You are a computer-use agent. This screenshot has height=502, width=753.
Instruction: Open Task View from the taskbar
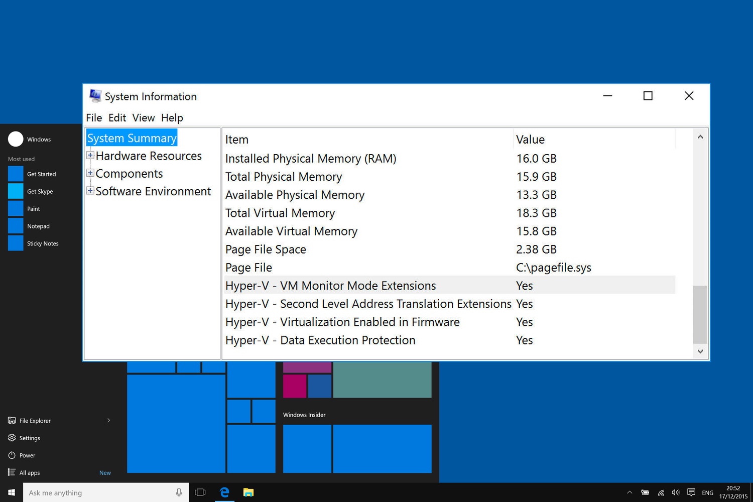pyautogui.click(x=200, y=492)
